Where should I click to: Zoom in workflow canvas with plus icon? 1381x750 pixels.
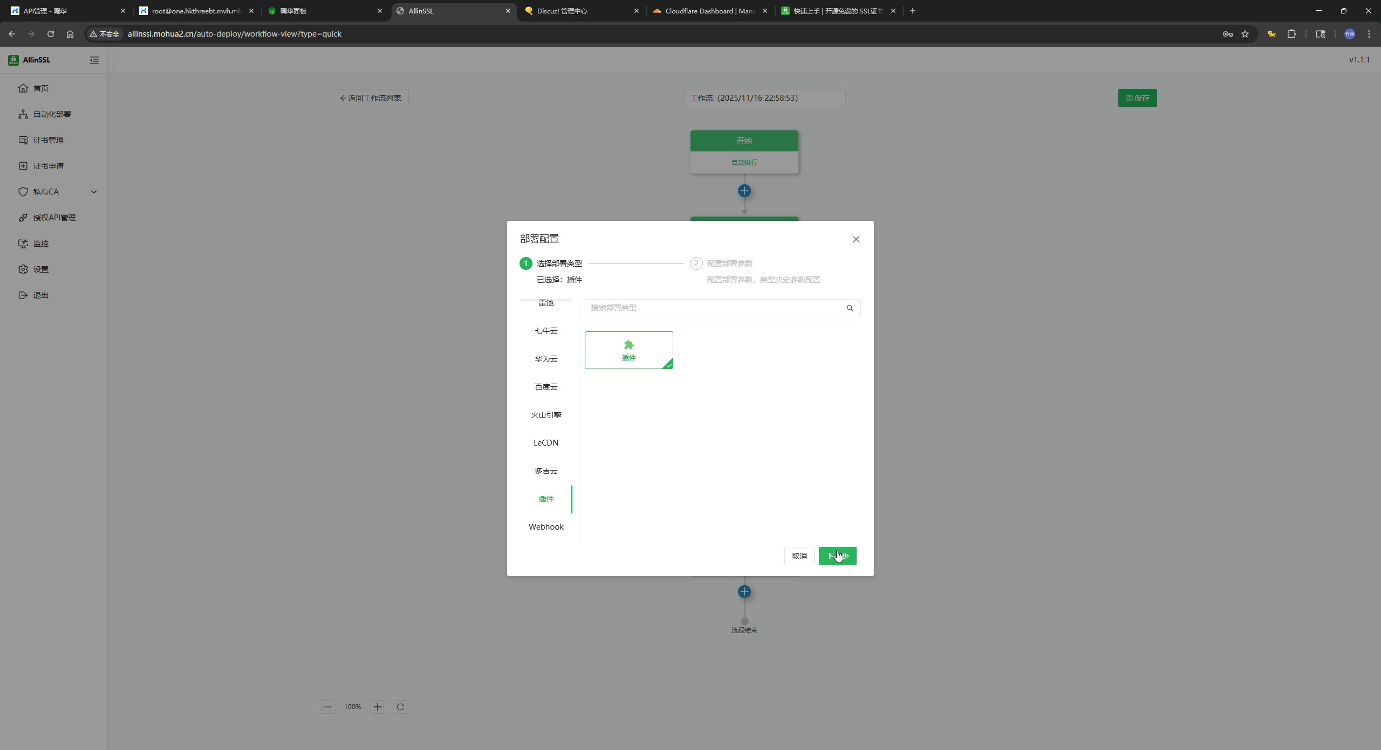tap(377, 707)
